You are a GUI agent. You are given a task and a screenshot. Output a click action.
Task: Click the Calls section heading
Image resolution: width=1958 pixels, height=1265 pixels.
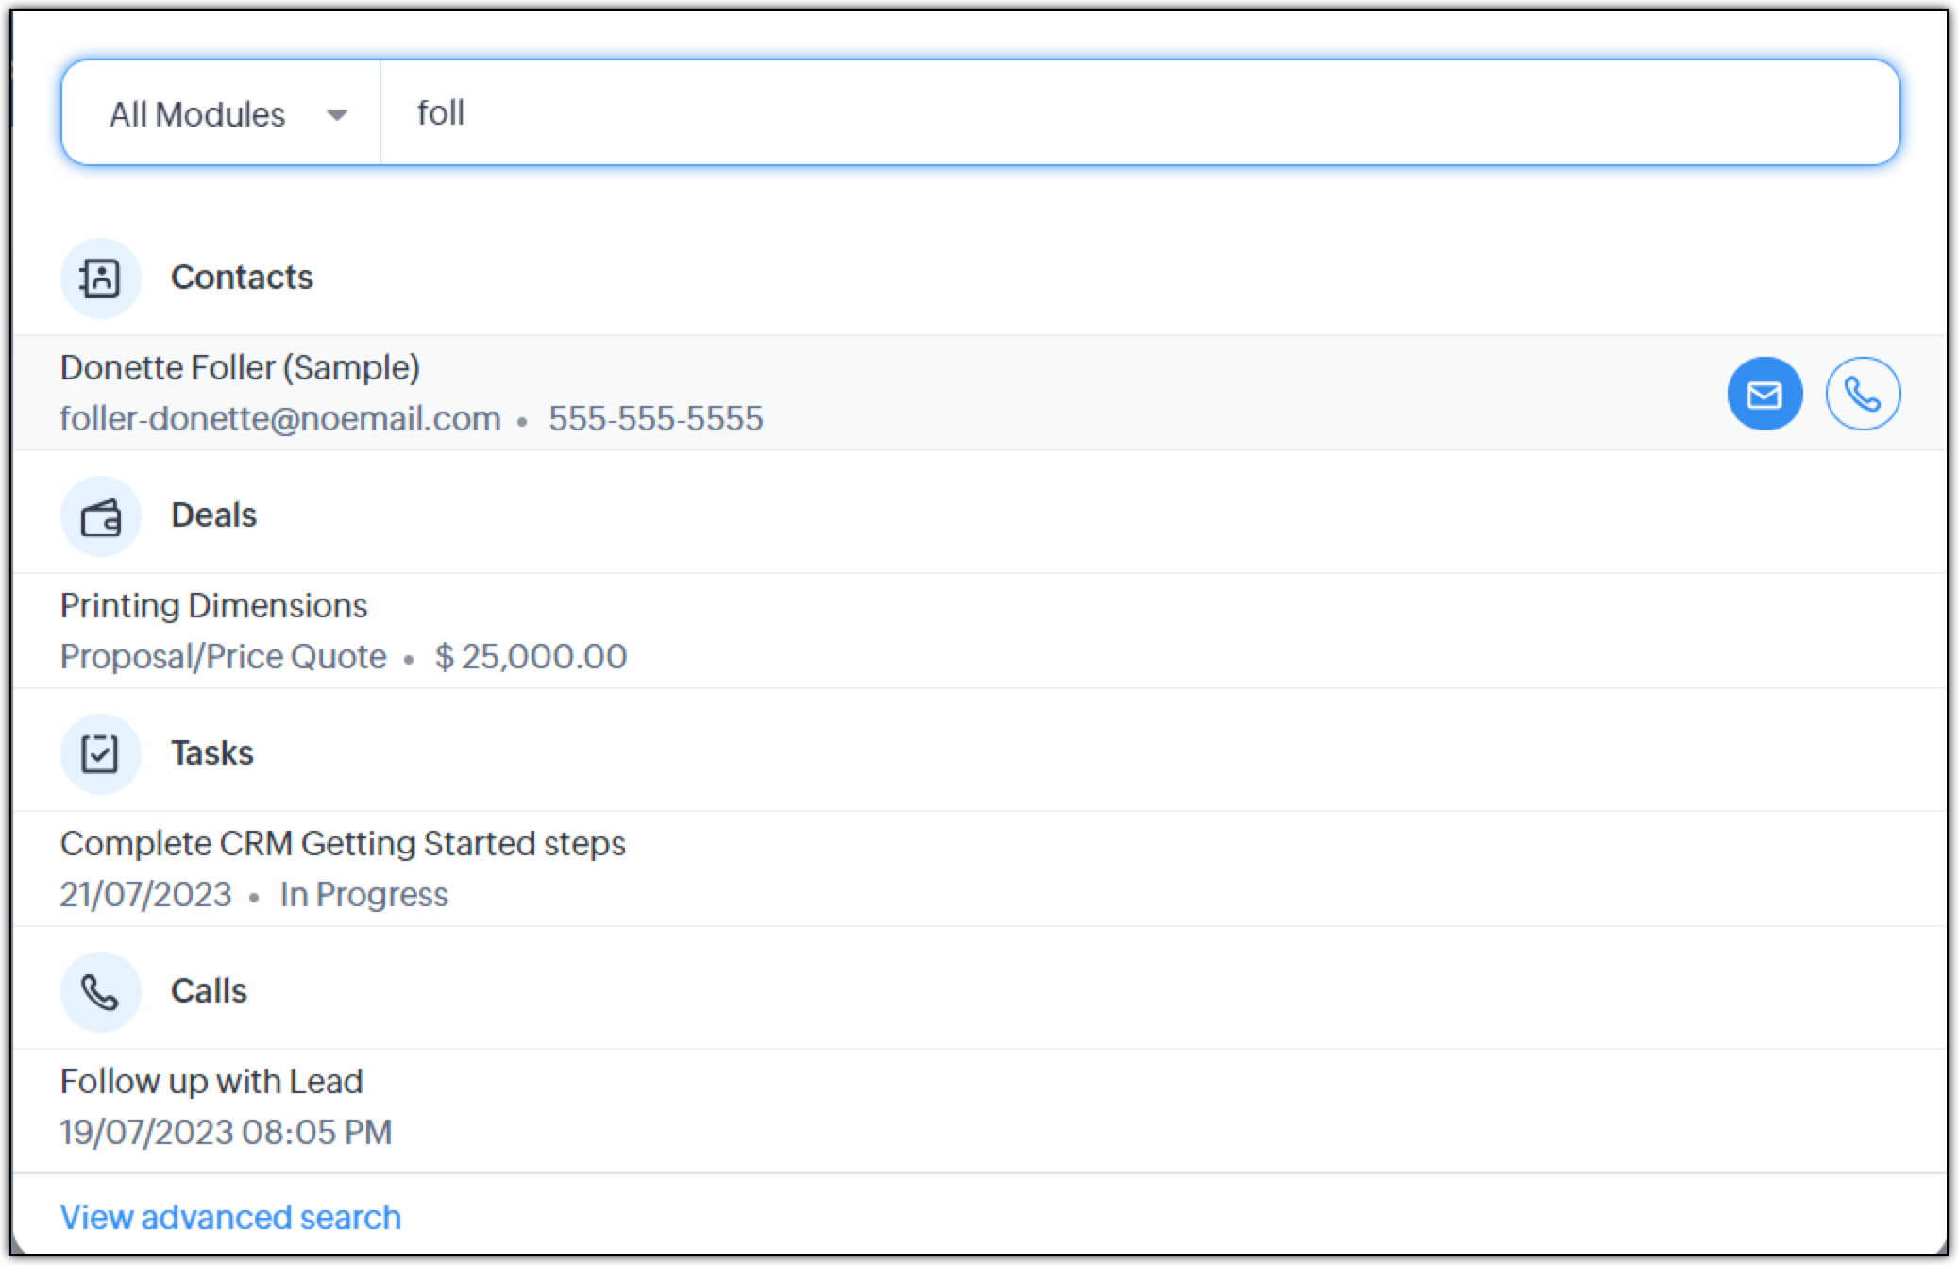coord(209,991)
